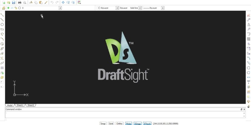251x125 pixels.
Task: Toggle layer 0 visibility green dot
Action: 8,8
